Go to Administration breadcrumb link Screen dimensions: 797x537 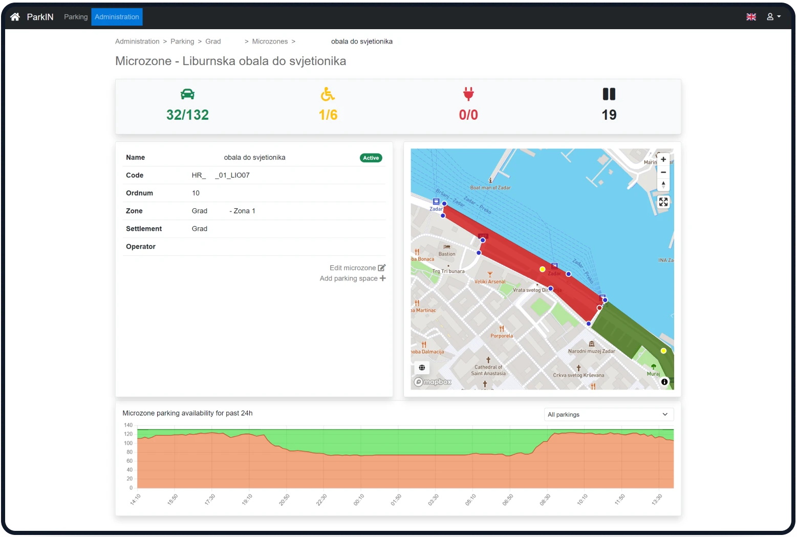[x=137, y=41]
